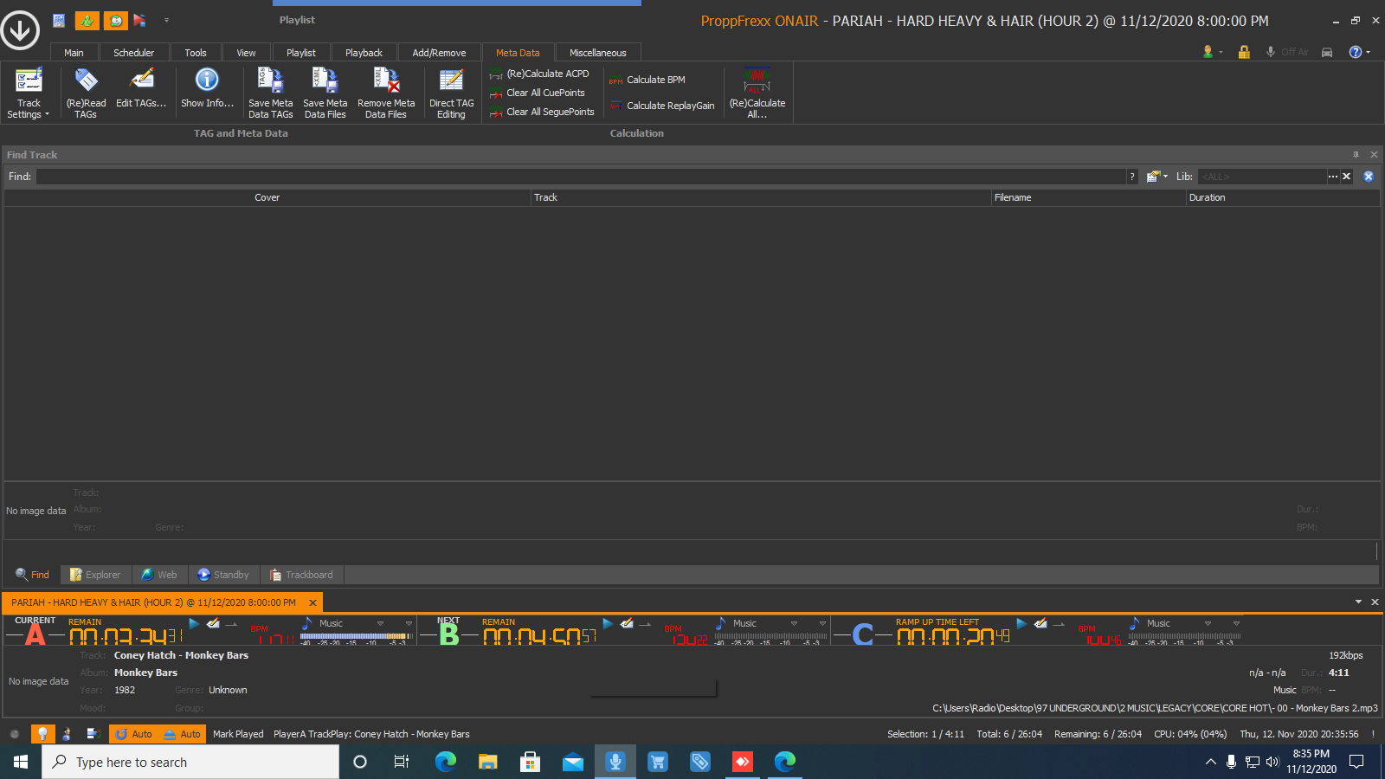Click Clear All CuePoints
The height and width of the screenshot is (779, 1385).
[544, 93]
